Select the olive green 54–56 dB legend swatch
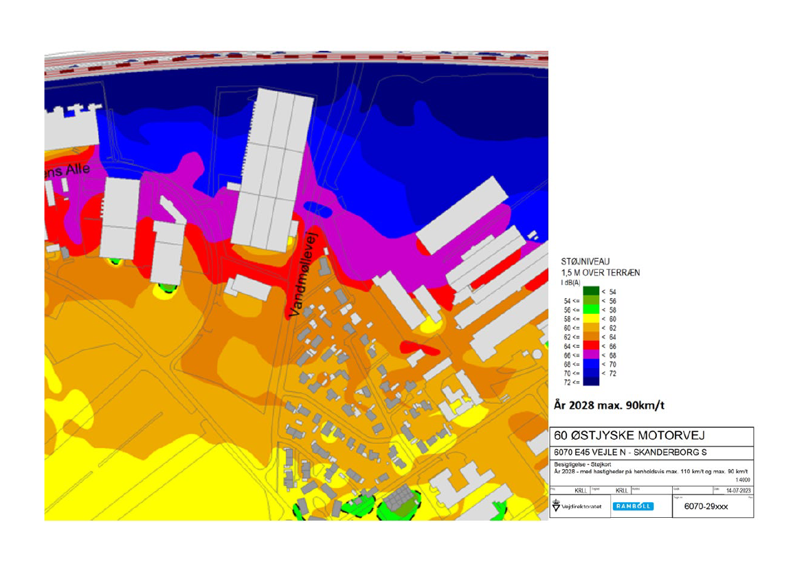This screenshot has width=804, height=568. 591,300
